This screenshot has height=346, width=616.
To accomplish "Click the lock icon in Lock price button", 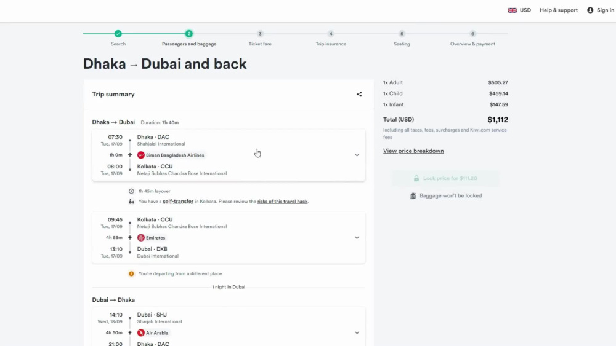I will 416,178.
